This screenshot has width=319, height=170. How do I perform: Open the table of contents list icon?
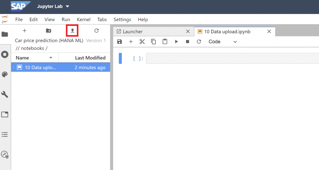pyautogui.click(x=5, y=135)
